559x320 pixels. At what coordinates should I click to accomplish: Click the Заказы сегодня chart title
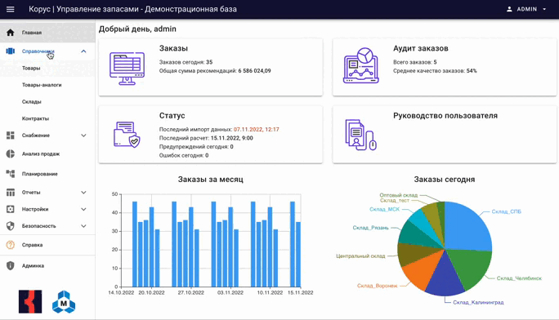point(445,180)
